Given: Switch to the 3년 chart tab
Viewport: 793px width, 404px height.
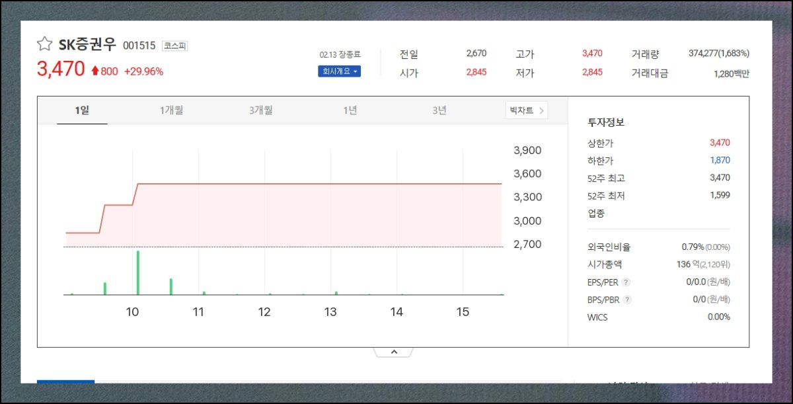Looking at the screenshot, I should coord(439,110).
